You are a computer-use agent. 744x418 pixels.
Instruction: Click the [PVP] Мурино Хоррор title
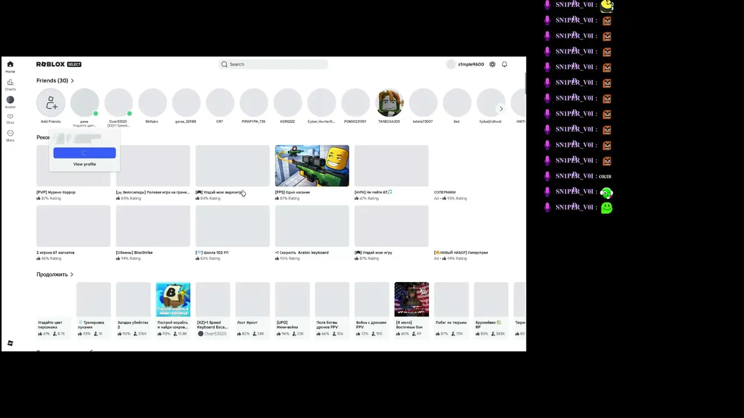[x=56, y=192]
